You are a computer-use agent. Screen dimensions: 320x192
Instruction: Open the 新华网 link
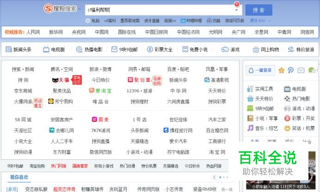tap(55, 32)
